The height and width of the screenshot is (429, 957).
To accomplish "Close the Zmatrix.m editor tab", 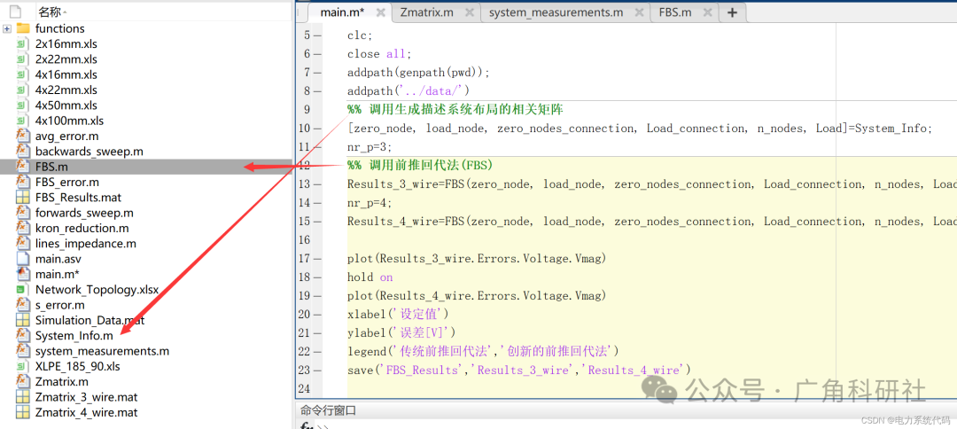I will click(x=469, y=12).
